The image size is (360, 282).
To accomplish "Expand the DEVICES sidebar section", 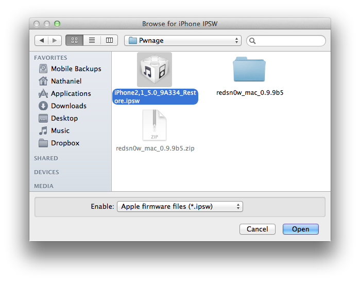I will (x=46, y=172).
